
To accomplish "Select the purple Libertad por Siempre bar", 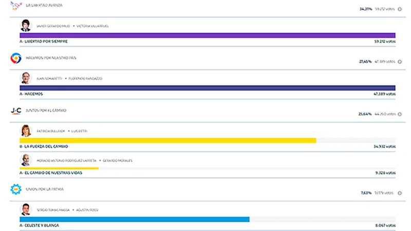I will pos(208,35).
